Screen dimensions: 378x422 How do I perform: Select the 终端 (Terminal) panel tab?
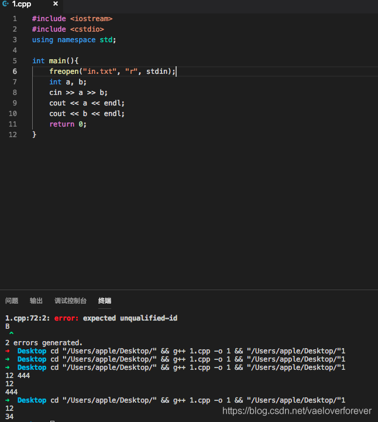105,301
